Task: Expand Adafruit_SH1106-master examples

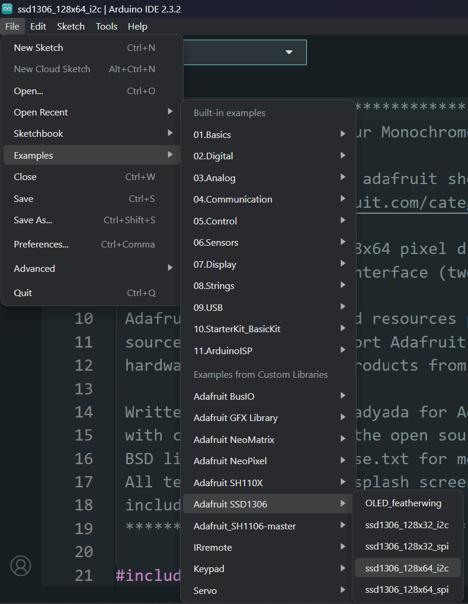Action: point(268,526)
